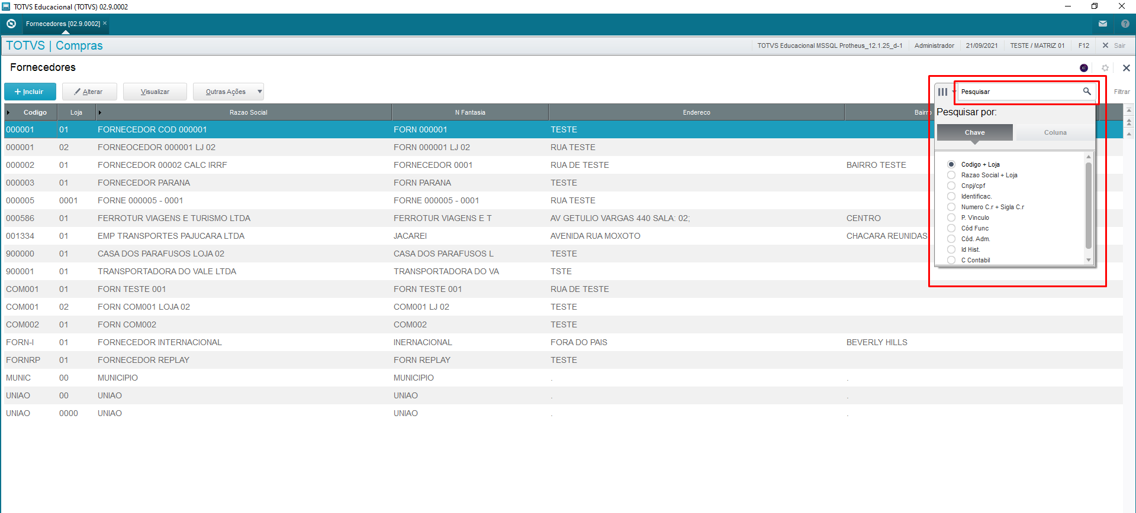
Task: Click the pencil icon on the Alterar button
Action: pos(78,92)
